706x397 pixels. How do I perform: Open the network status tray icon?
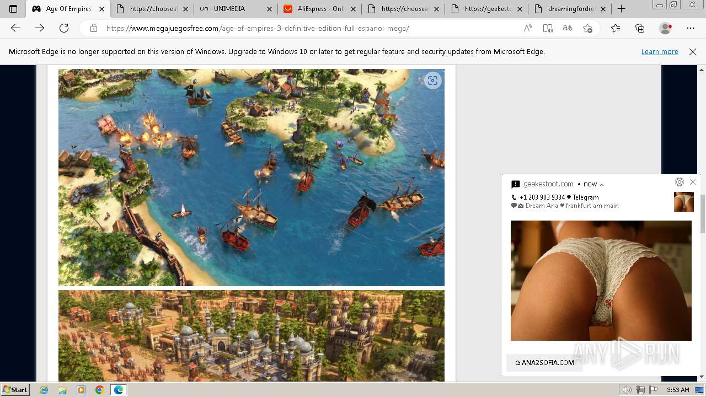(x=640, y=390)
